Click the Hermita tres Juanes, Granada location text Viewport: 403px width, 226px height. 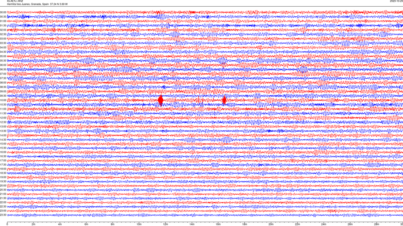(25, 4)
